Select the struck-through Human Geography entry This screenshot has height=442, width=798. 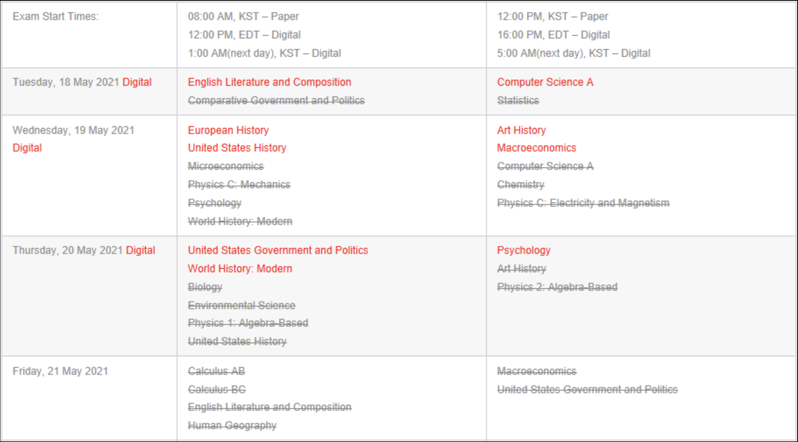tap(232, 426)
